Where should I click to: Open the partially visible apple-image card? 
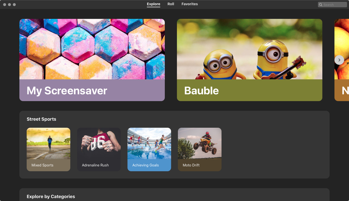(342, 60)
